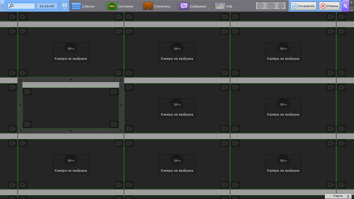
Task: Click add-camera icon, top-right of first-row left cell
Action: pos(119,32)
